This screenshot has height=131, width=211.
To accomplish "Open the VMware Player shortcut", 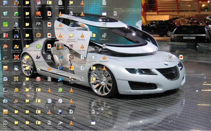I will click(16, 79).
